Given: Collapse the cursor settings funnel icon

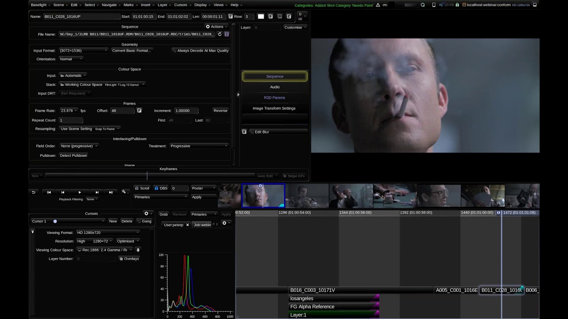Looking at the screenshot, I should pos(32,232).
